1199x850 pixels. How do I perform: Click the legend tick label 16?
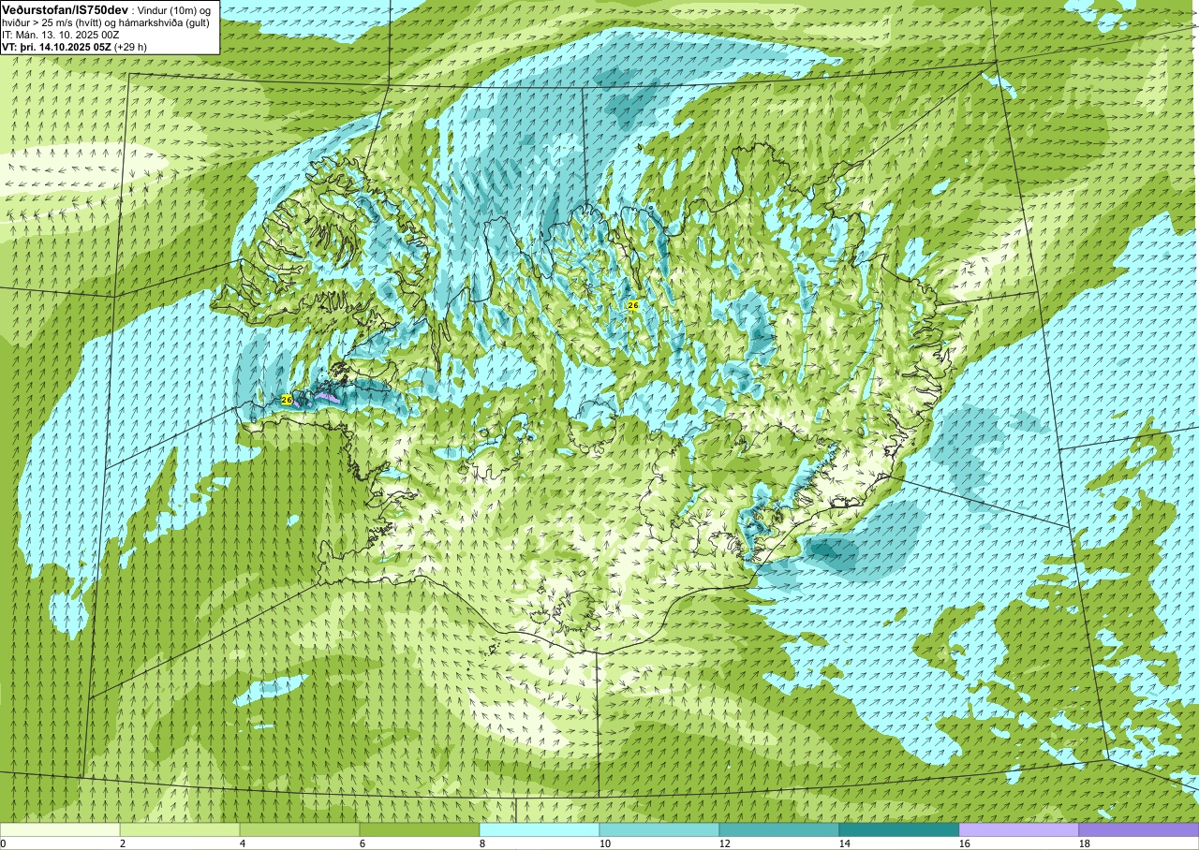pos(965,843)
